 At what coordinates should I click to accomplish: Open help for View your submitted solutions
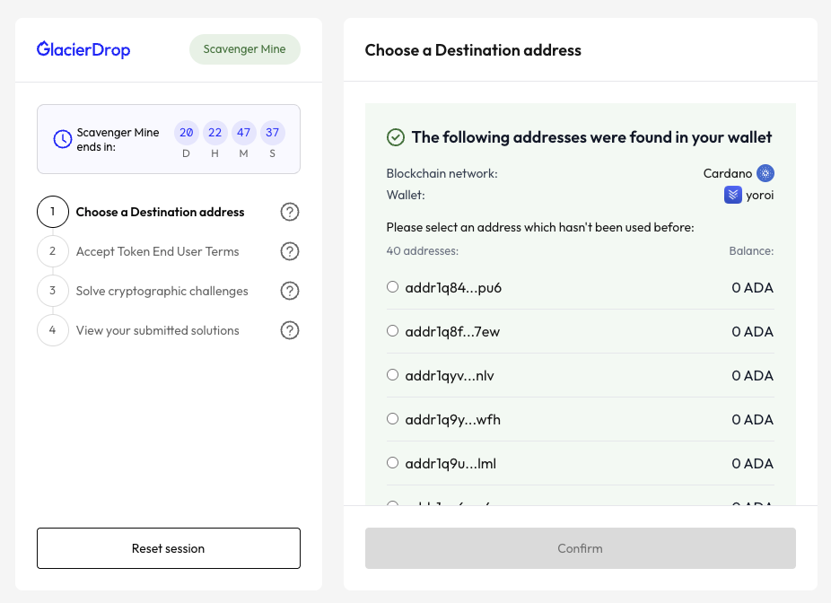(x=289, y=331)
